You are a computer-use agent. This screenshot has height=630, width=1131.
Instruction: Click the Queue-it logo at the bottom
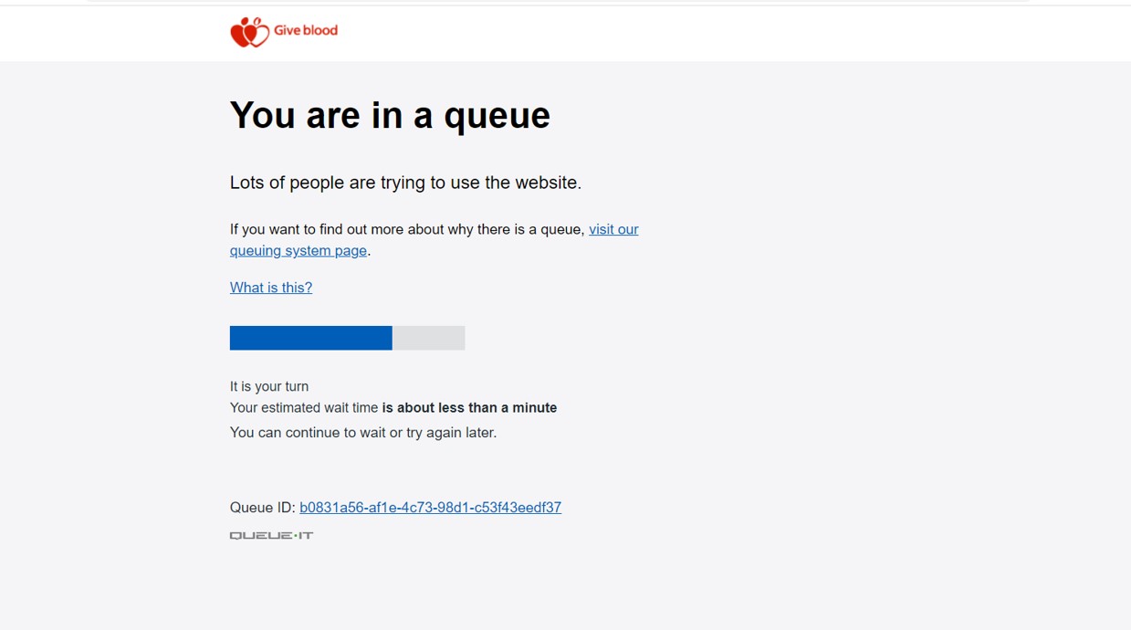[x=271, y=535]
